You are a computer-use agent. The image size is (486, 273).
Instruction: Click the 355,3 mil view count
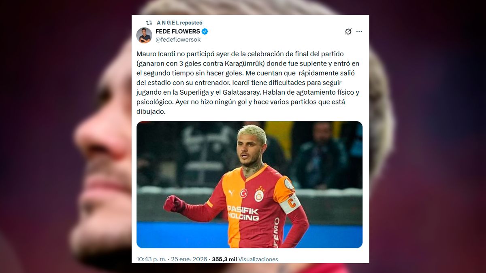[224, 259]
